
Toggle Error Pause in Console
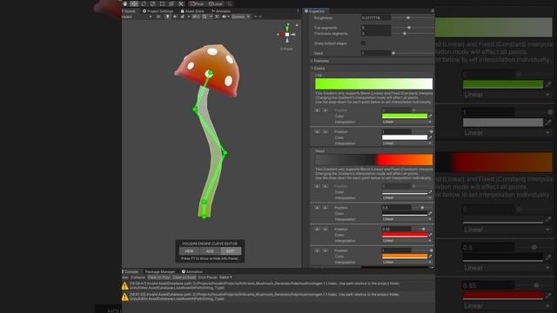[x=207, y=277]
